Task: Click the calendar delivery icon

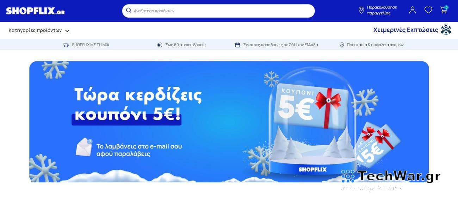Action: (x=237, y=45)
